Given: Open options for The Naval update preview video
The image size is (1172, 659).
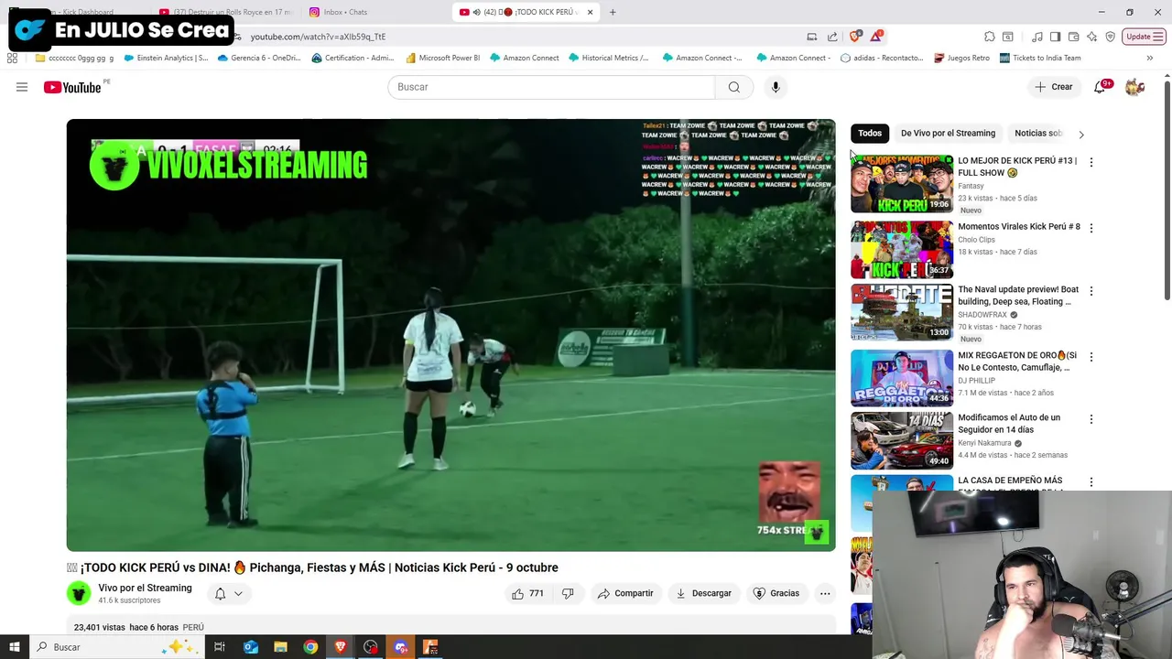Looking at the screenshot, I should click(x=1091, y=291).
